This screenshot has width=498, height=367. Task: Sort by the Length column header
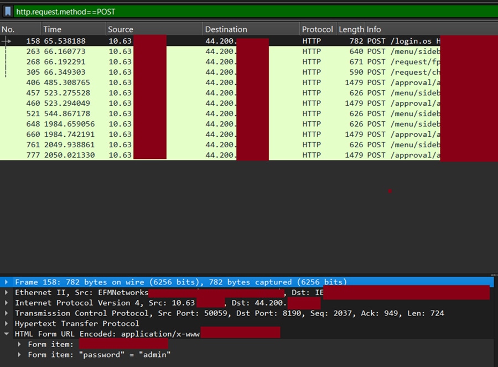point(351,29)
